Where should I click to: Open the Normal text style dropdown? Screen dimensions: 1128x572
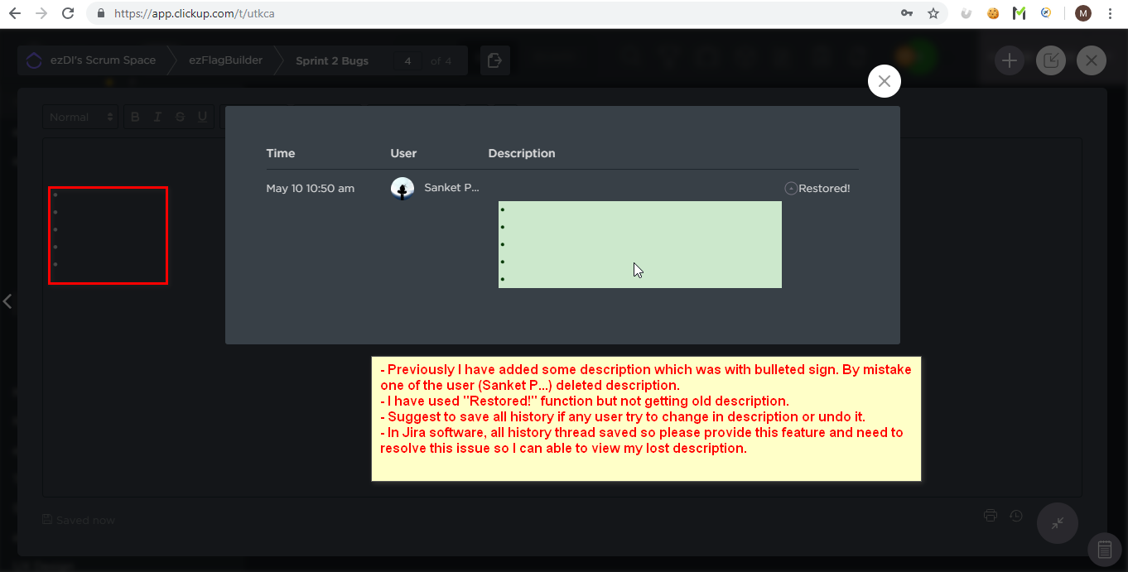coord(80,118)
